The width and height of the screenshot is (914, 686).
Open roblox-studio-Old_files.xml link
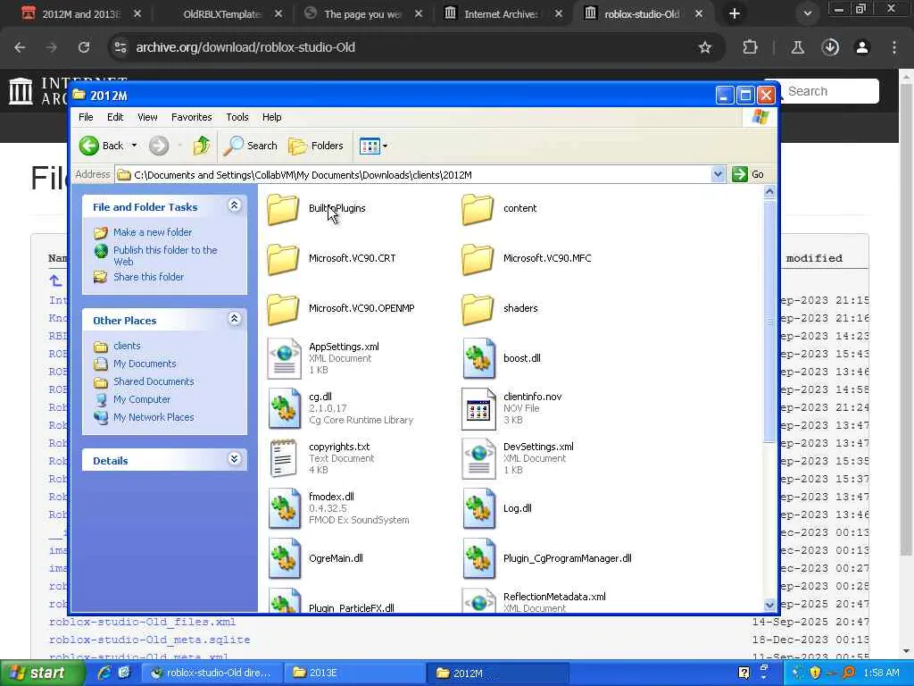click(143, 622)
